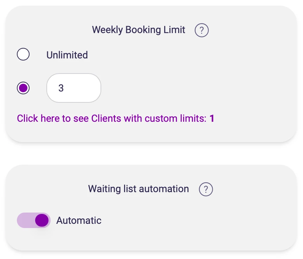The height and width of the screenshot is (259, 303).
Task: Disable the Automatic waiting list toggle
Action: pos(34,220)
